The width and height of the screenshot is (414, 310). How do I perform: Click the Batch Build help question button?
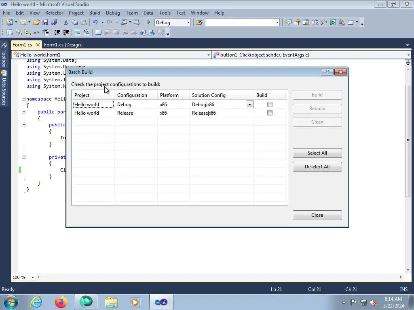point(327,72)
